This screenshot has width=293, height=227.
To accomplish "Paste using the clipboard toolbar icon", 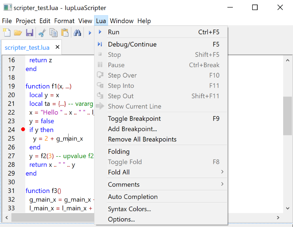I will point(65,33).
